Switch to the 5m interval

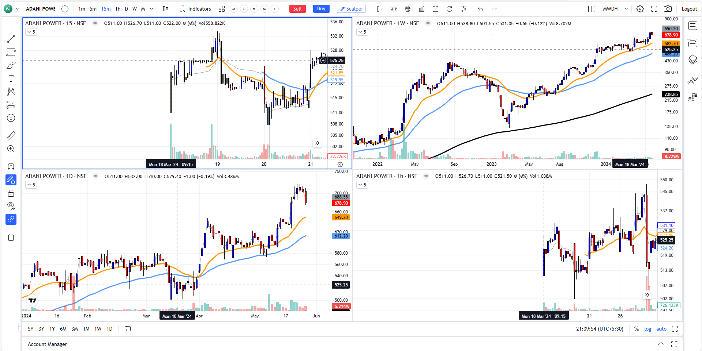click(93, 9)
